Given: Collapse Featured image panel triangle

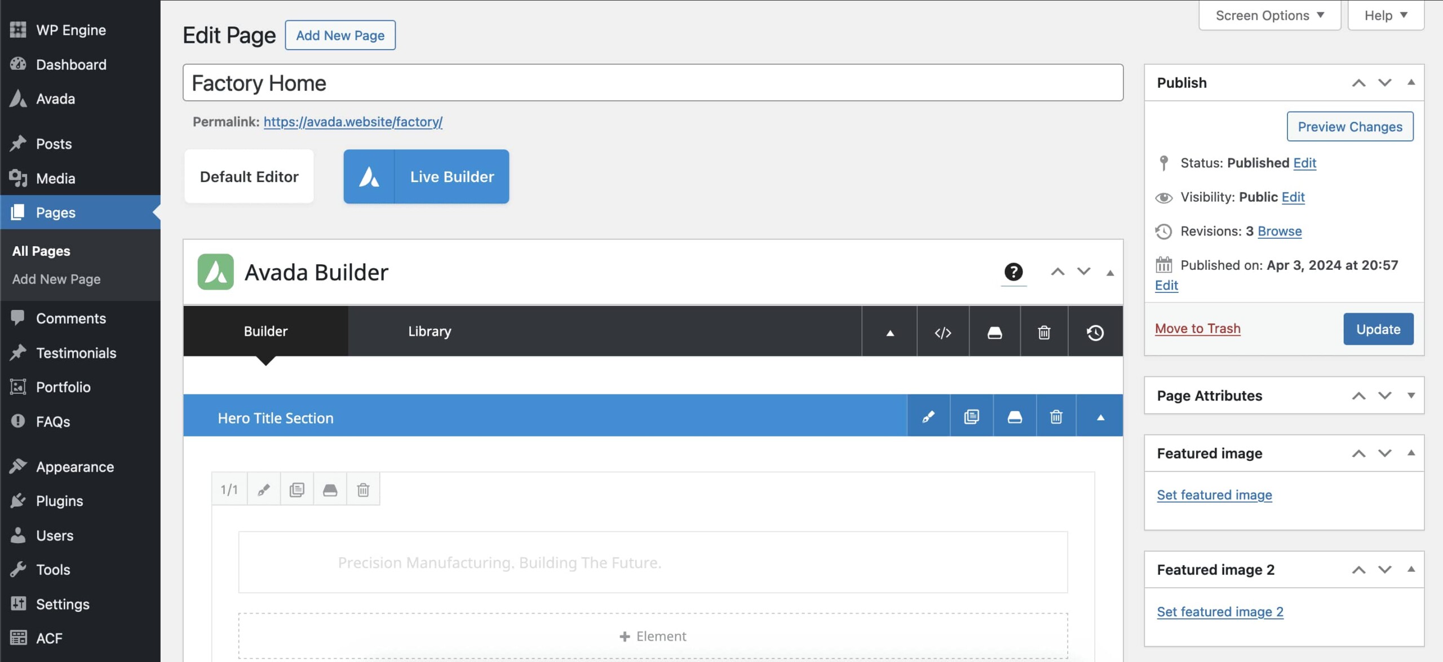Looking at the screenshot, I should click(x=1411, y=453).
